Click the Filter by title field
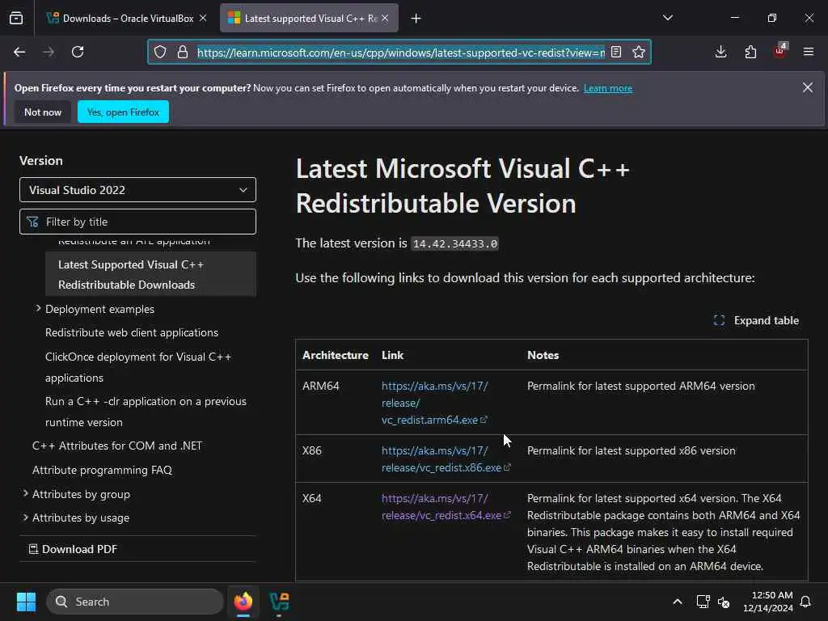Screen dimensions: 828x621 [137, 222]
